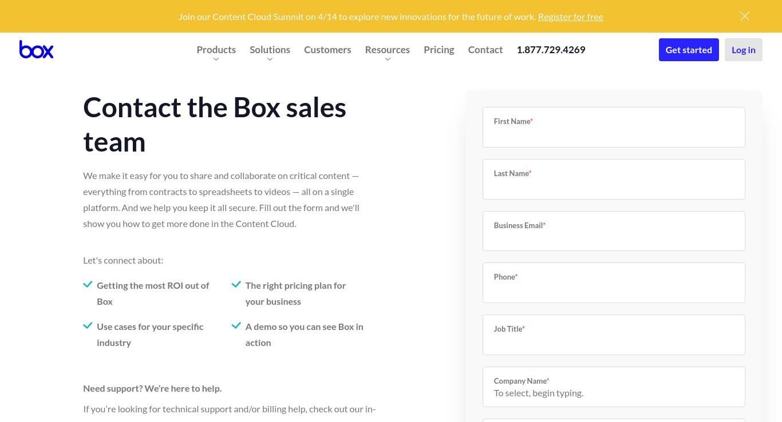Click Getting the most ROI out of Box text

point(153,293)
